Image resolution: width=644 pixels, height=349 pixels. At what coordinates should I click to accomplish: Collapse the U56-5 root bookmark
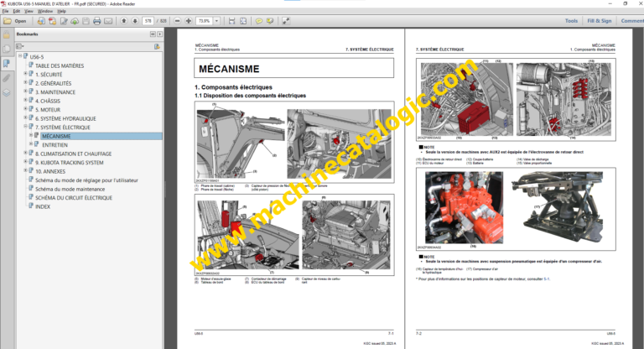(x=20, y=55)
